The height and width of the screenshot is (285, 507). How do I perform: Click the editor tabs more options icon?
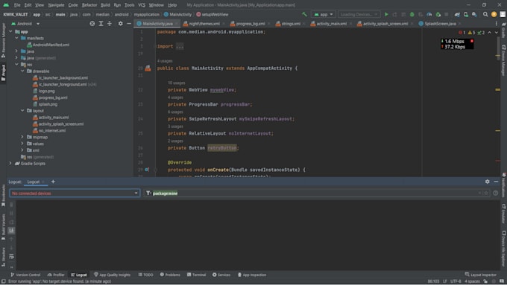coord(497,24)
